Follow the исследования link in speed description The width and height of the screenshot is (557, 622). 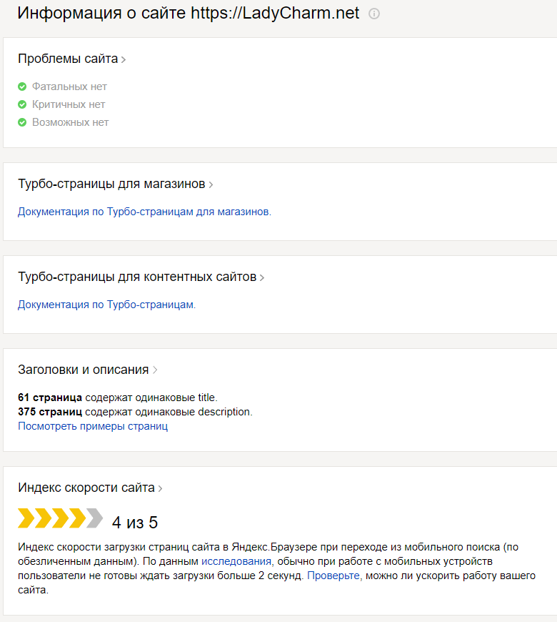click(237, 562)
